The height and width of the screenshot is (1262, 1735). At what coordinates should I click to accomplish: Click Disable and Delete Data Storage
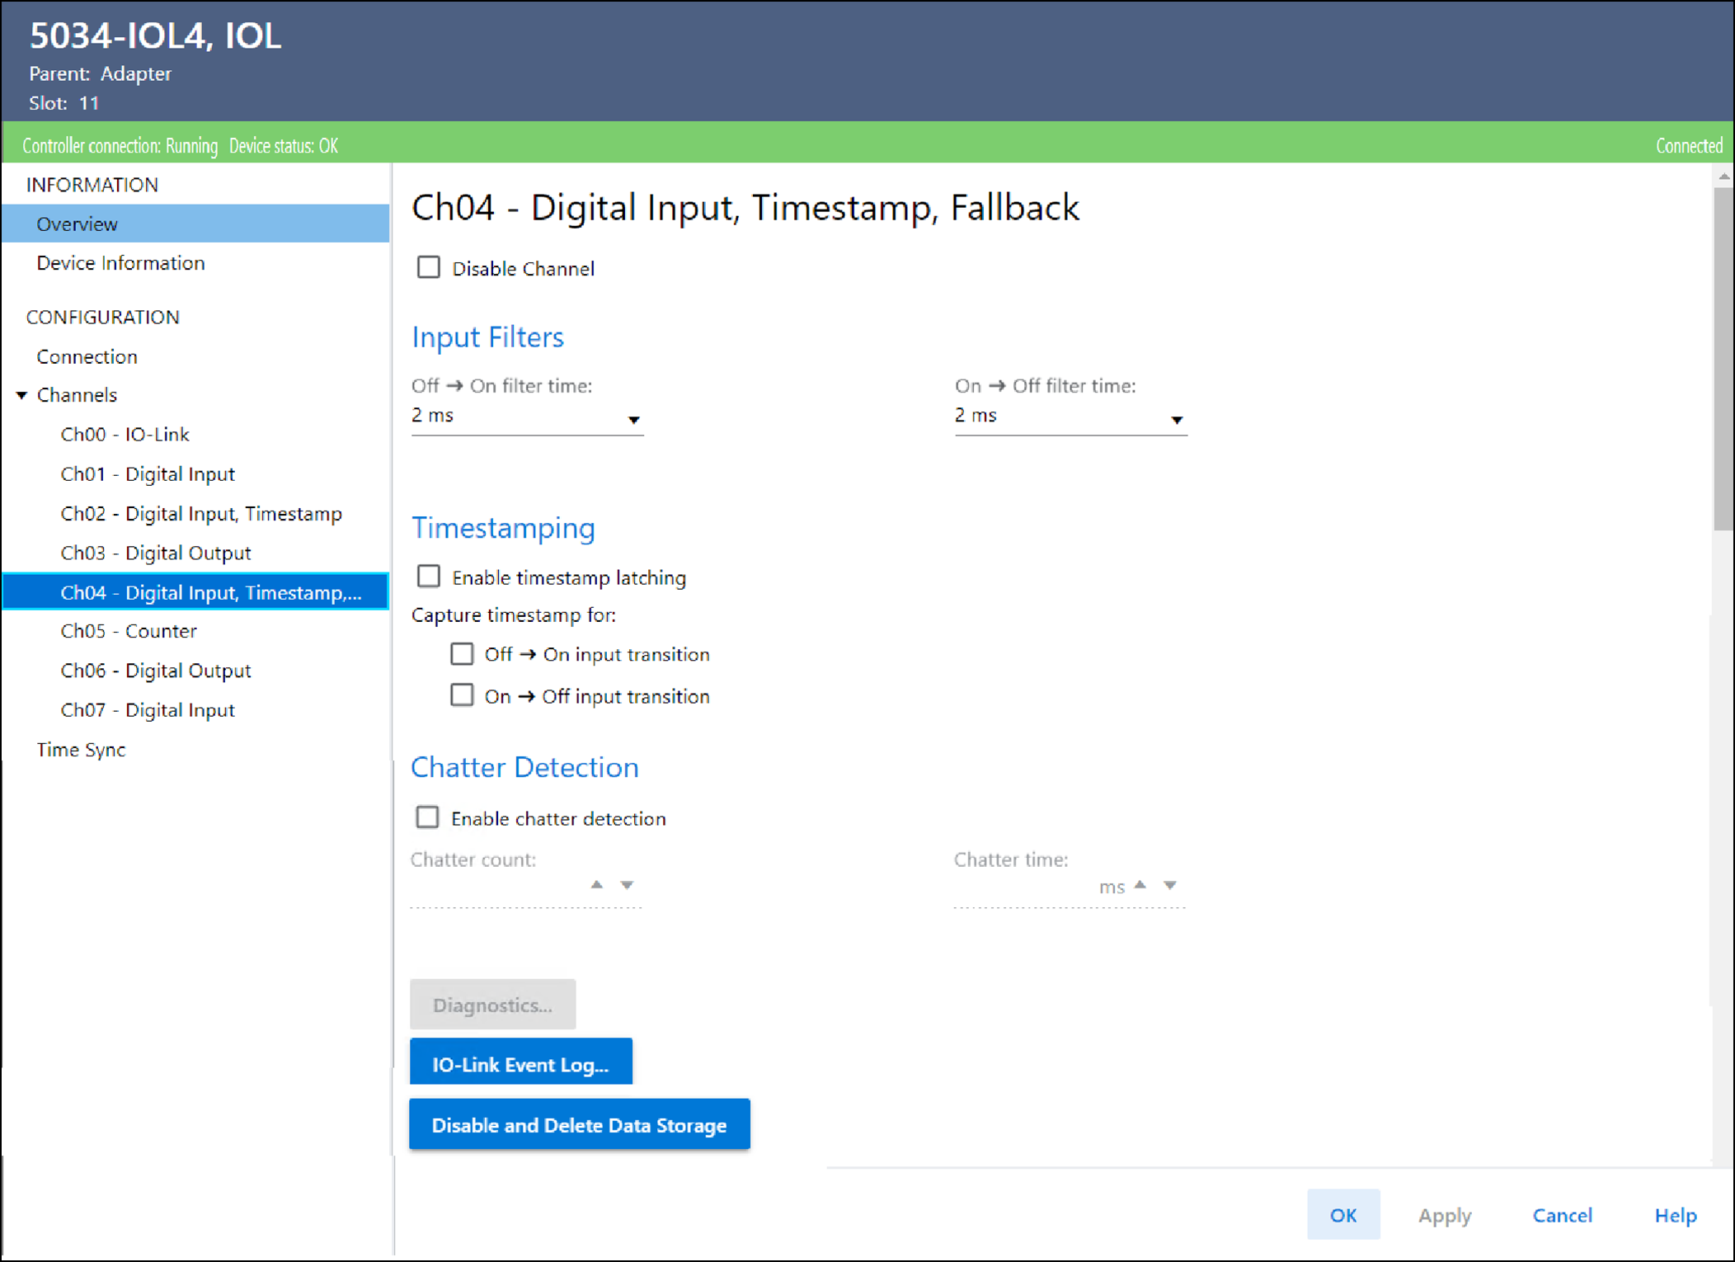(579, 1125)
